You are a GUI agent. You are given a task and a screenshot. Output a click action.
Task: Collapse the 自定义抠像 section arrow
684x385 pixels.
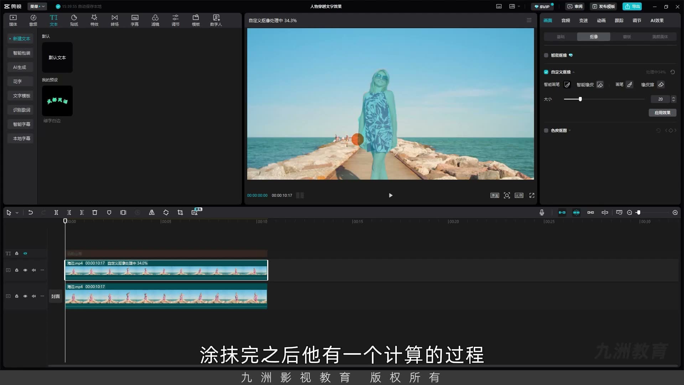click(574, 72)
